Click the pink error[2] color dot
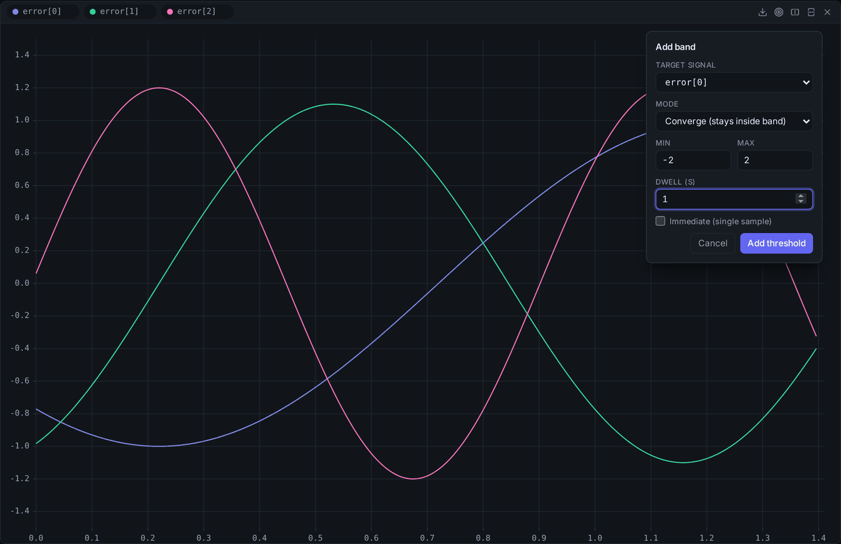The image size is (841, 544). coord(170,12)
